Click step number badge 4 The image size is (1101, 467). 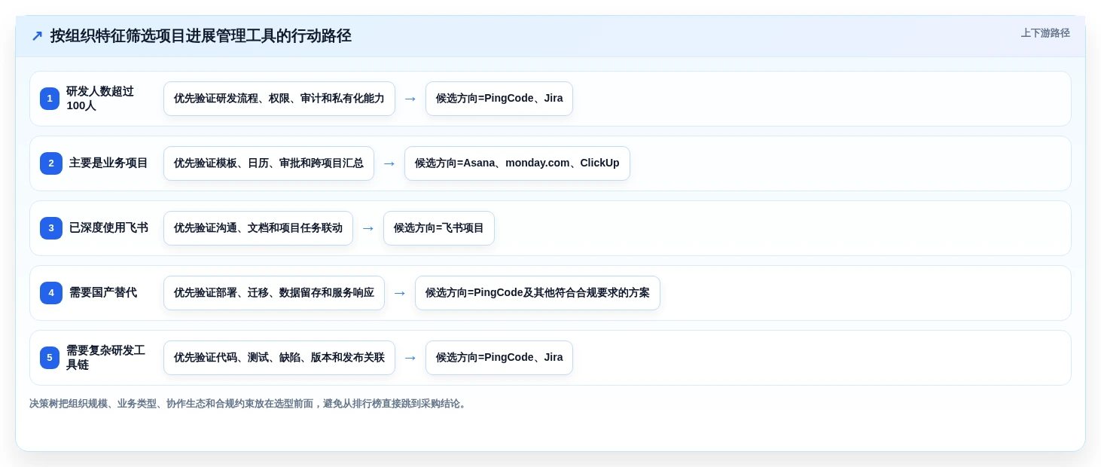point(51,293)
